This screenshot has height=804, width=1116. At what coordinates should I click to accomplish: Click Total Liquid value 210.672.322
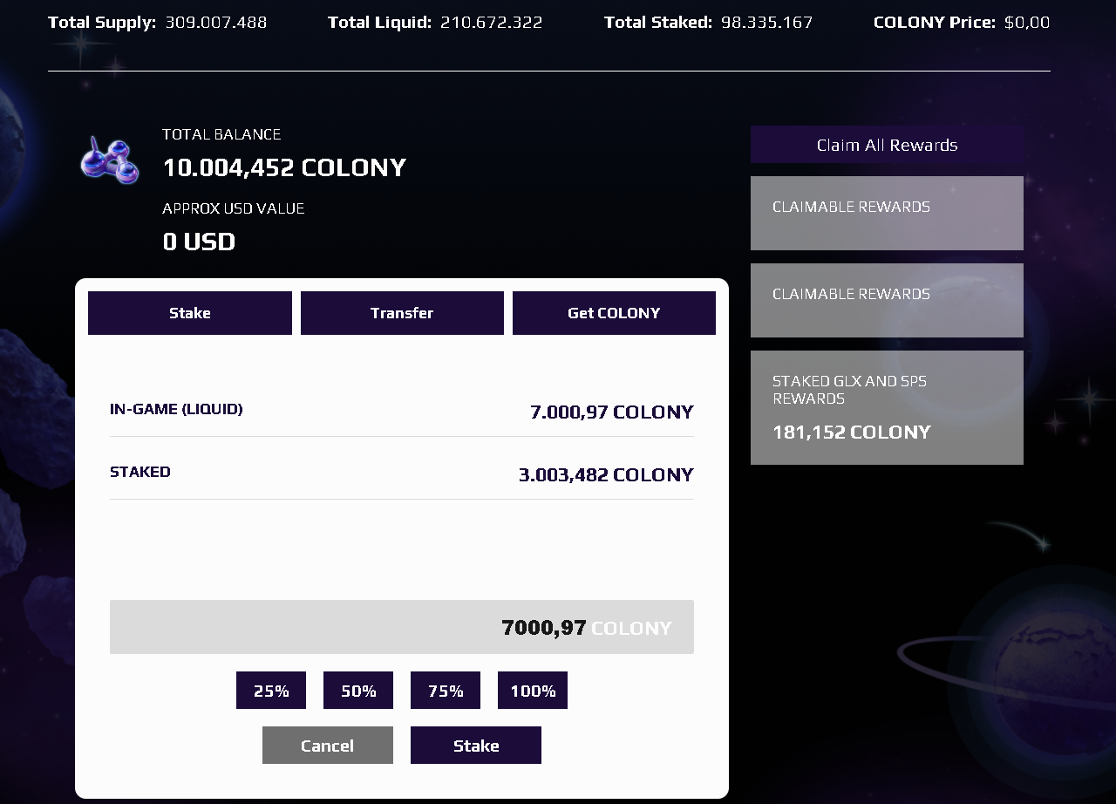click(491, 23)
